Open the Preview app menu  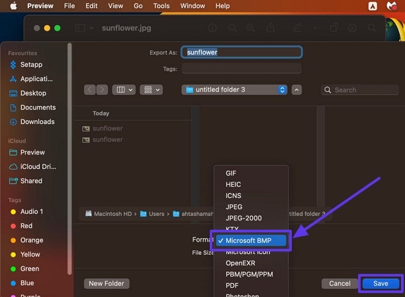40,6
